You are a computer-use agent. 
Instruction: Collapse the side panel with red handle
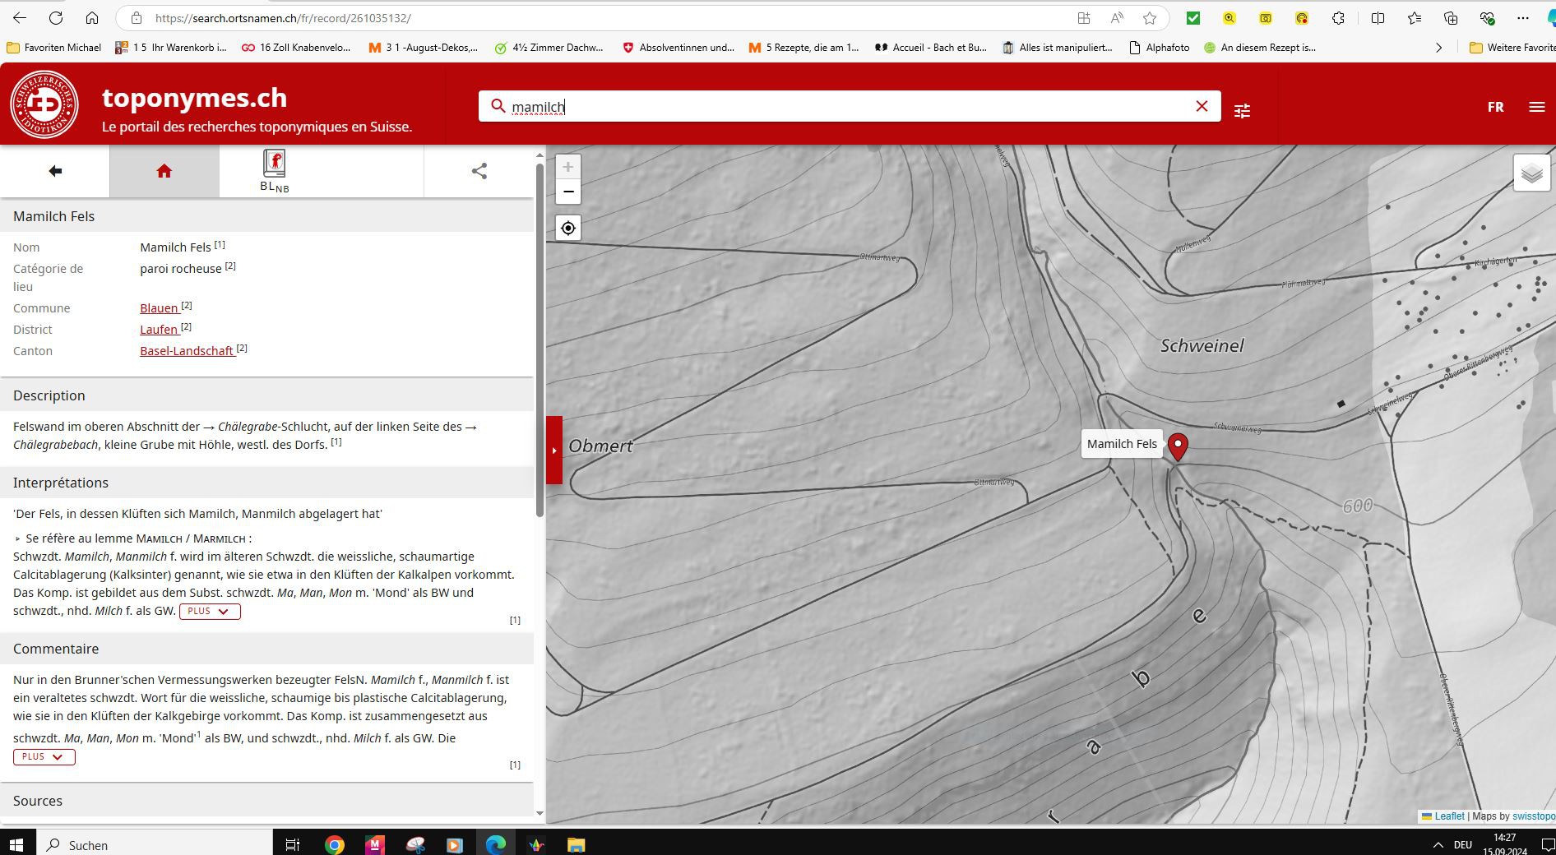(x=554, y=450)
